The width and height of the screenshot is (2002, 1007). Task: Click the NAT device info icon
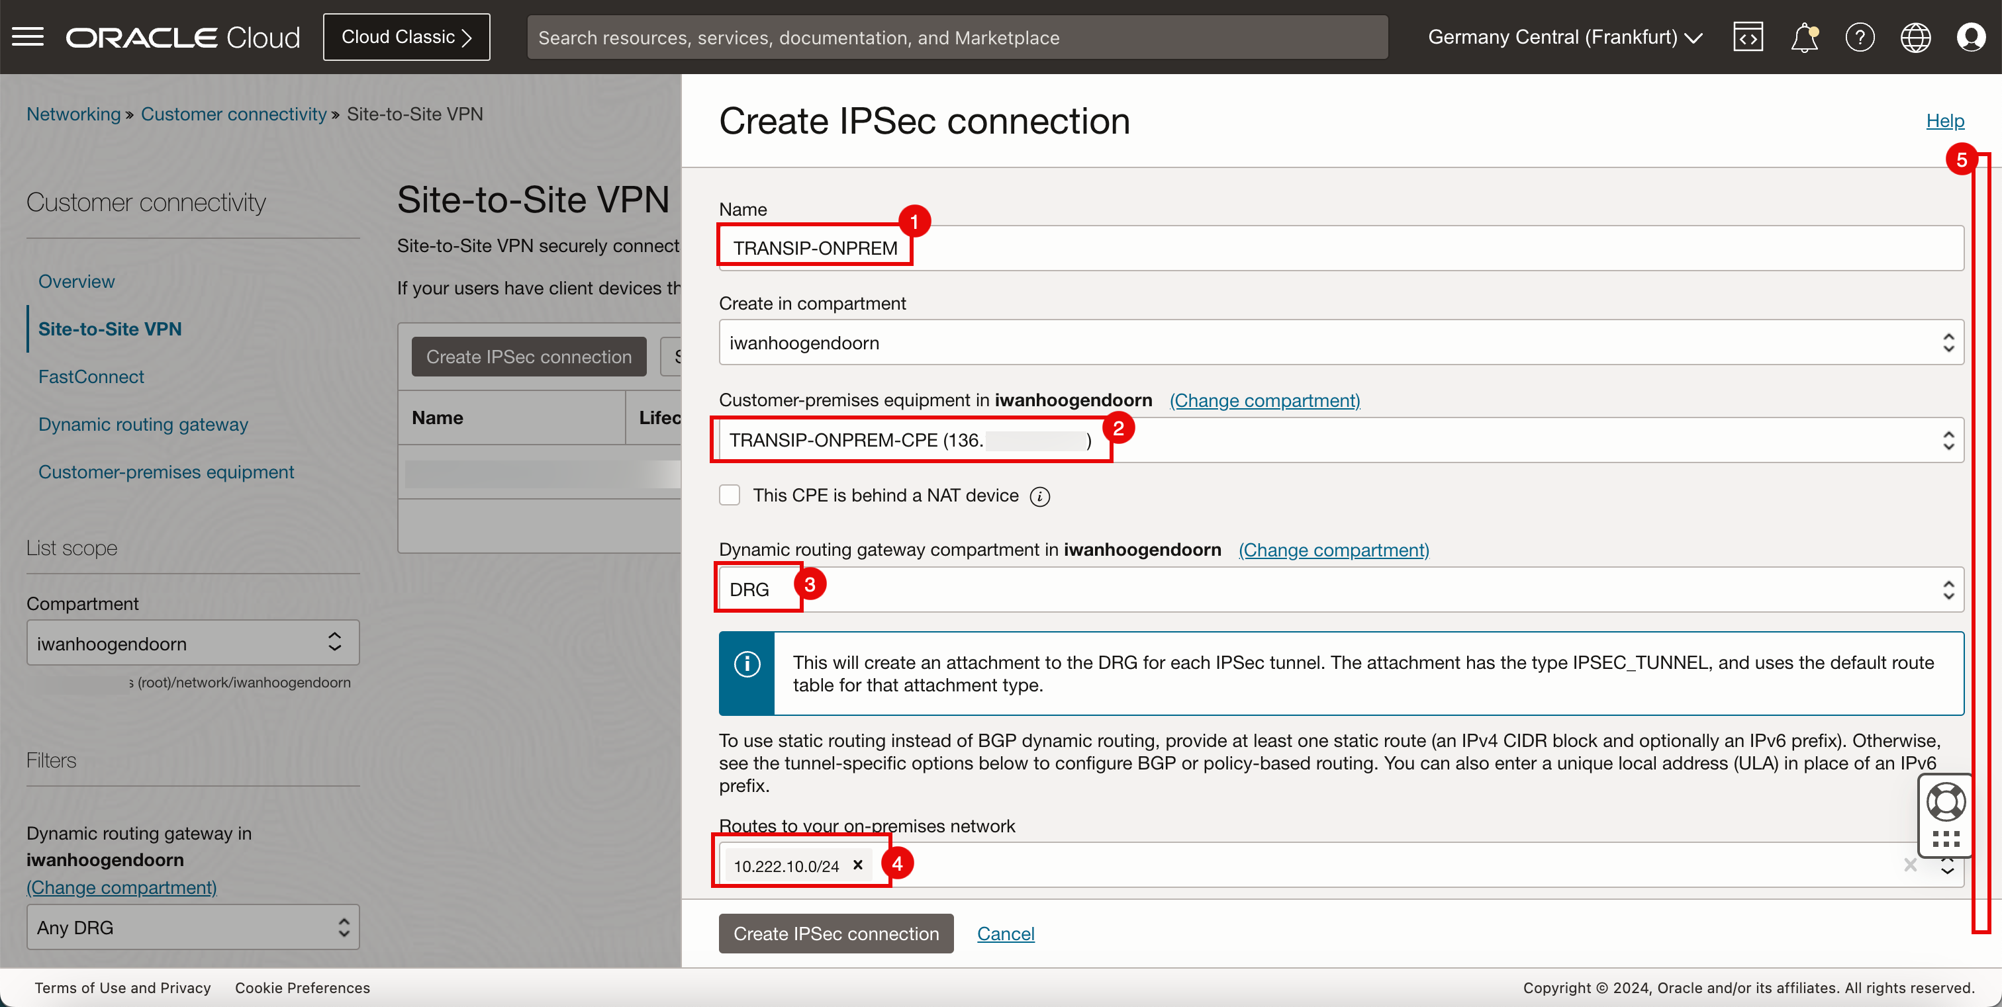coord(1040,496)
